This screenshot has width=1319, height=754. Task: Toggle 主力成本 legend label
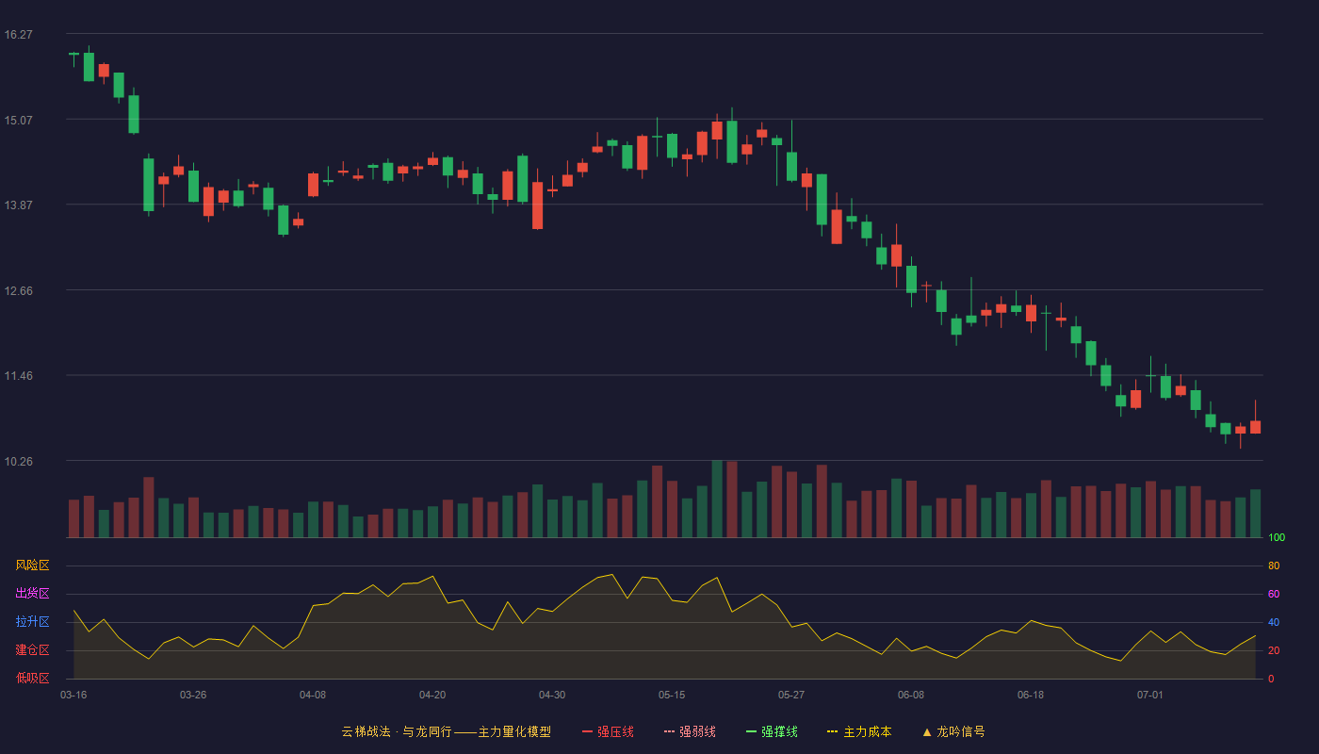[867, 731]
